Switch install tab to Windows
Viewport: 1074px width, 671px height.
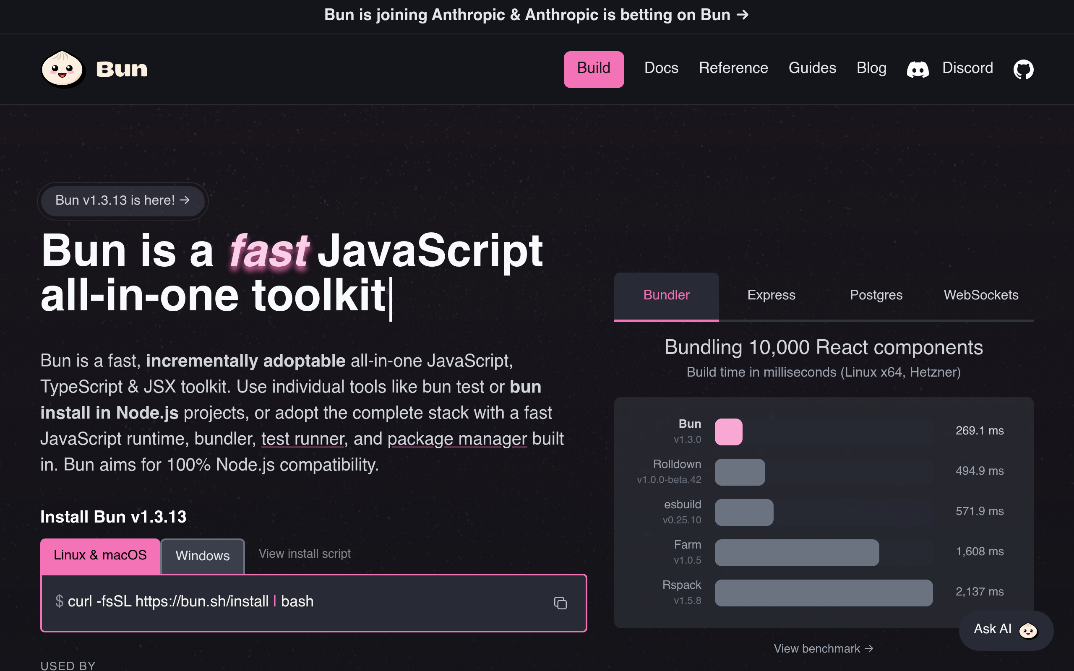tap(202, 556)
